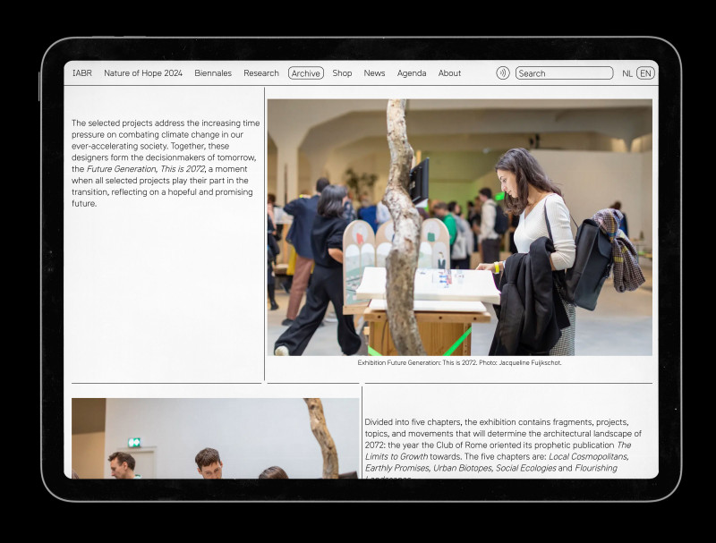Click the italic text 'Local Cosmopolitans'
Image resolution: width=716 pixels, height=543 pixels.
589,456
